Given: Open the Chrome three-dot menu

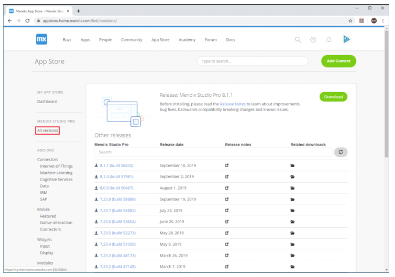Looking at the screenshot, I should coord(383,21).
